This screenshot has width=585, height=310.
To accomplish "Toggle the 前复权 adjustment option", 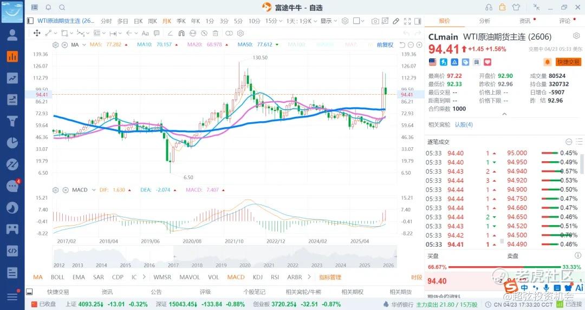I will pos(385,45).
